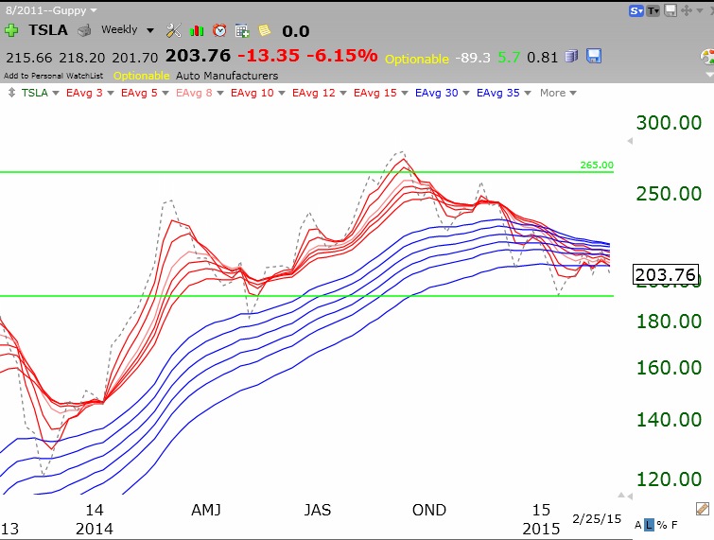The width and height of the screenshot is (714, 540).
Task: Click the bar chart style icon
Action: [197, 30]
